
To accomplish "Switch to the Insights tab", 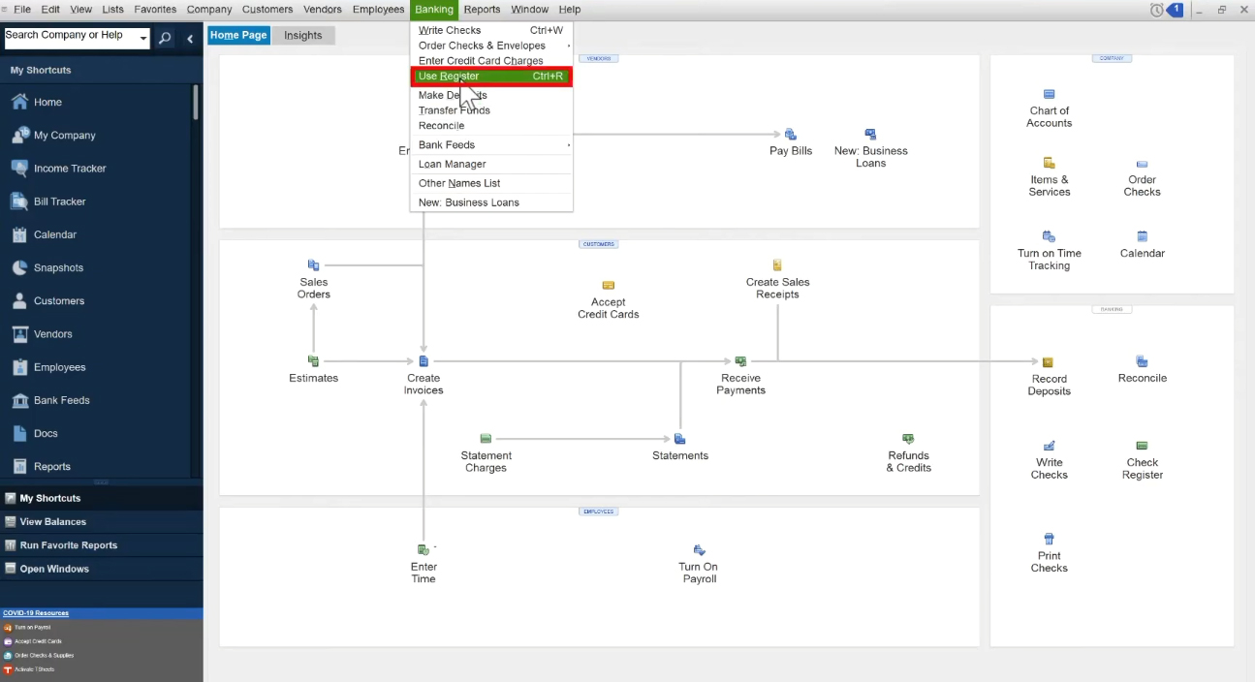I will point(303,35).
